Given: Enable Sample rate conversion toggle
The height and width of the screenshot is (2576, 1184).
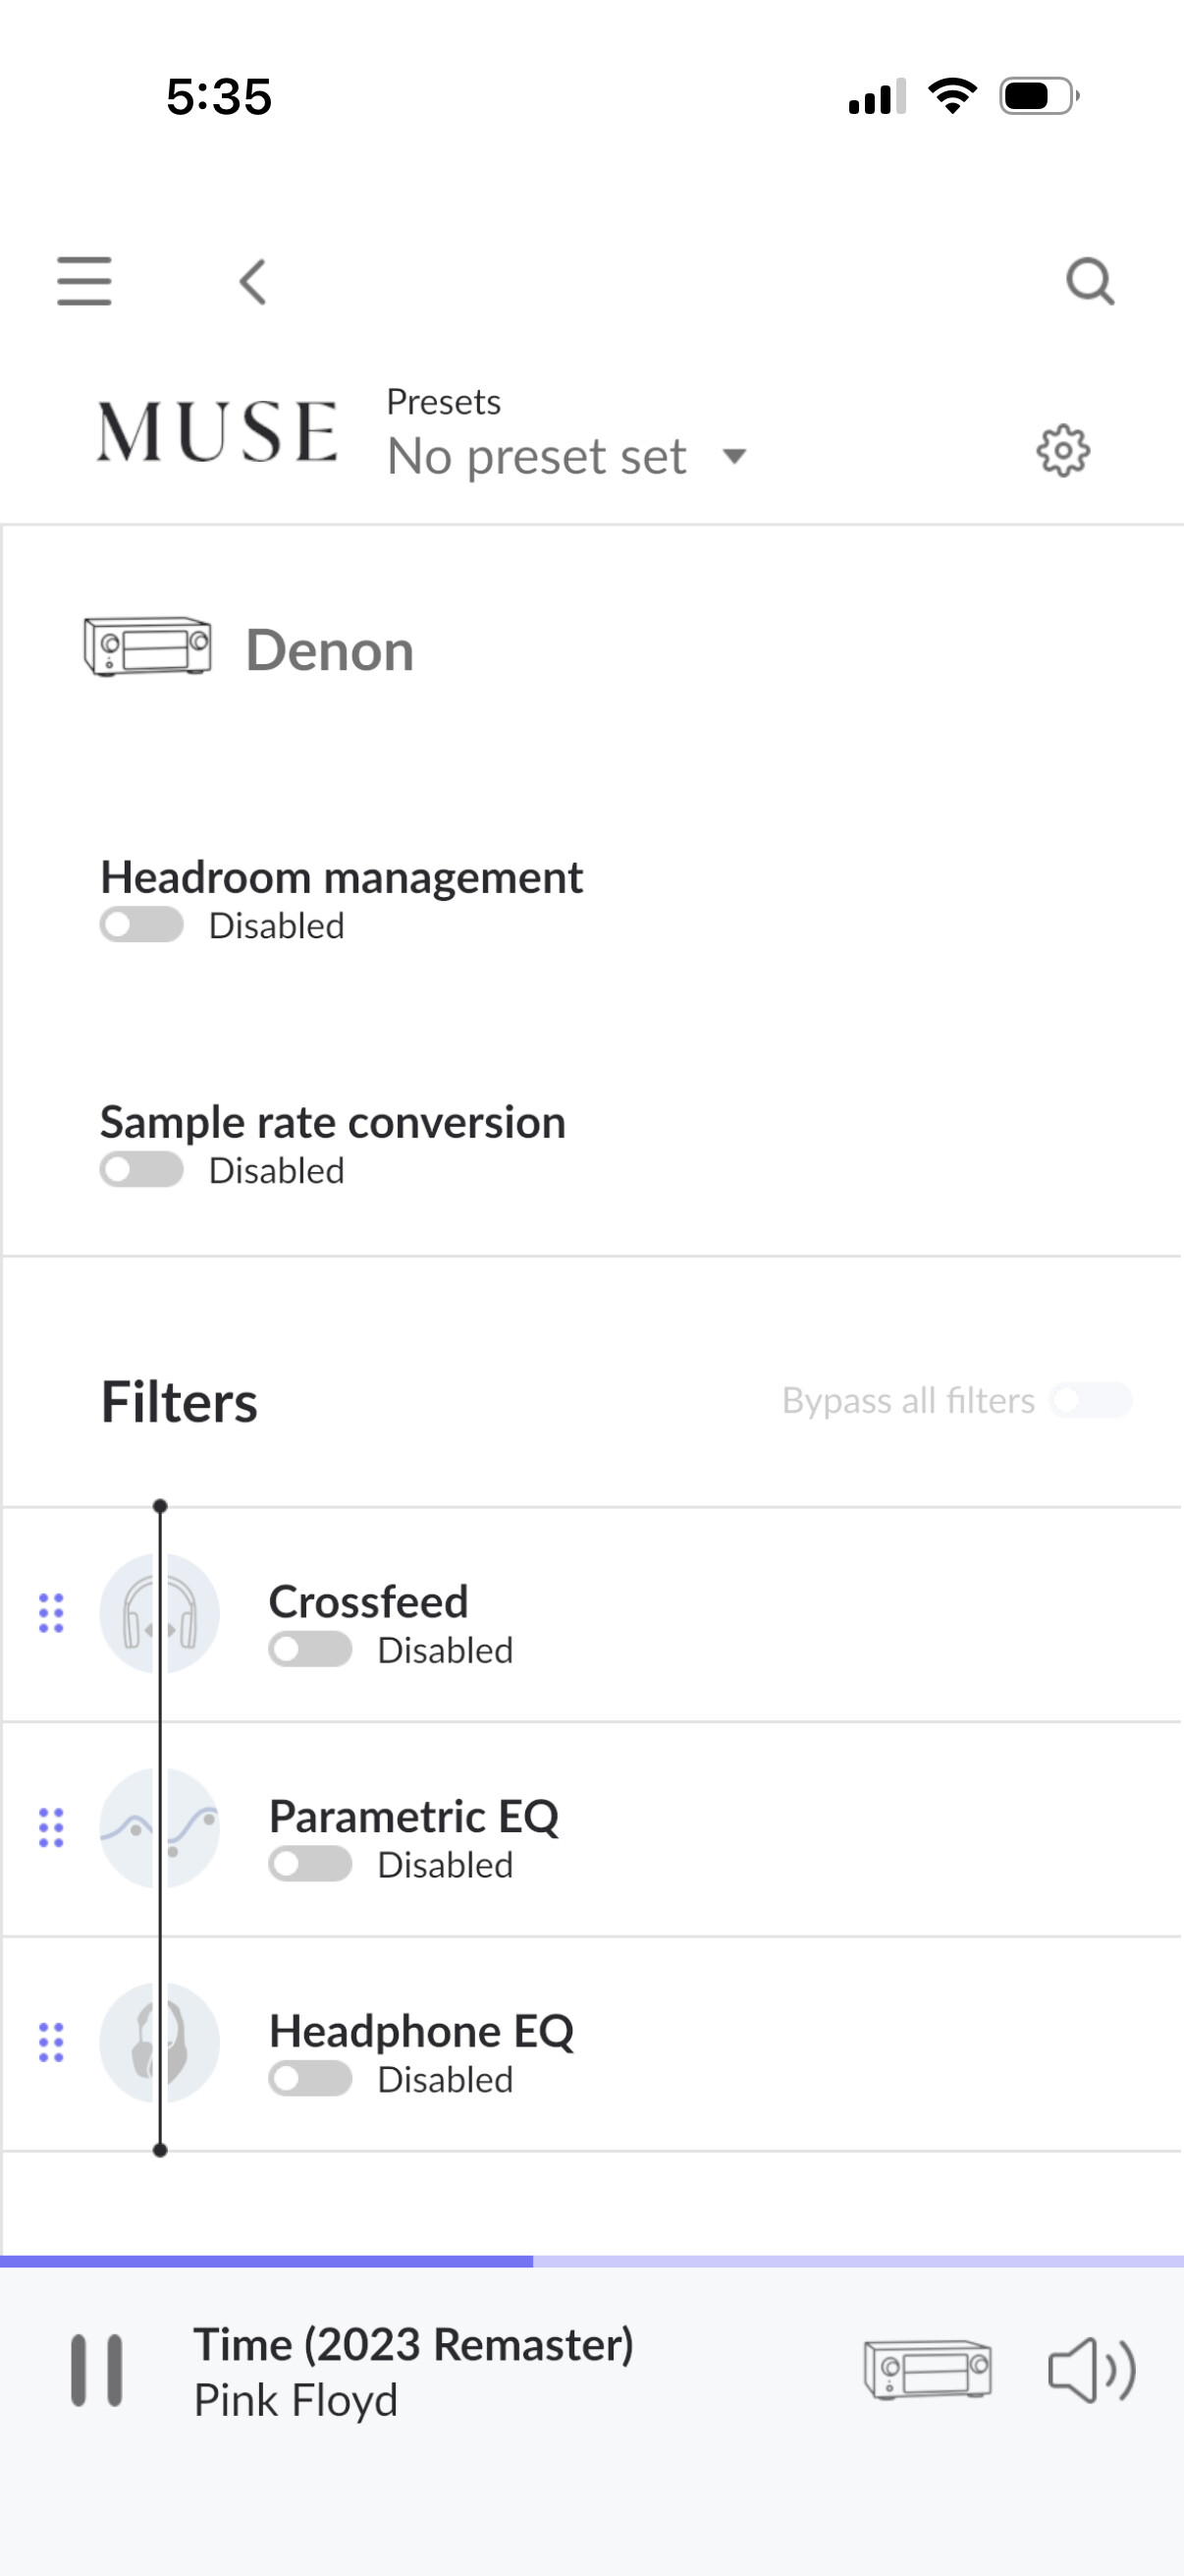Looking at the screenshot, I should click(x=140, y=1170).
